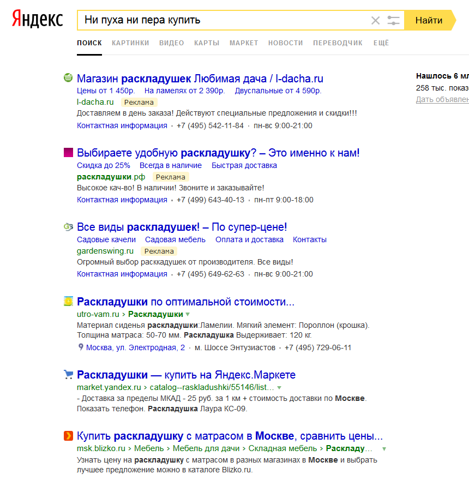This screenshot has width=469, height=480.
Task: Open Все виды раскладушек result
Action: (182, 227)
